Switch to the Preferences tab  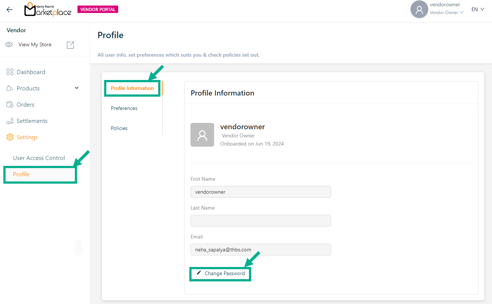tap(124, 108)
